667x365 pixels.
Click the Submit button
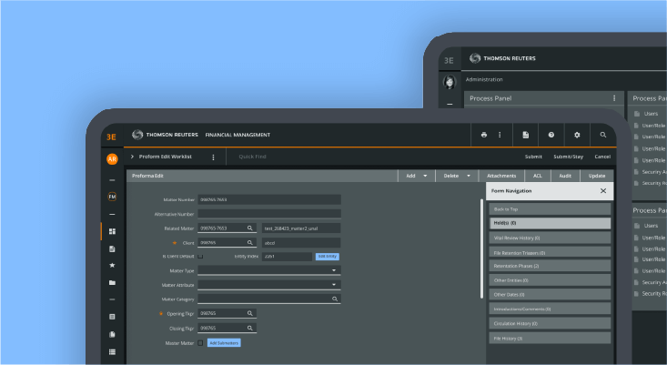pyautogui.click(x=533, y=157)
